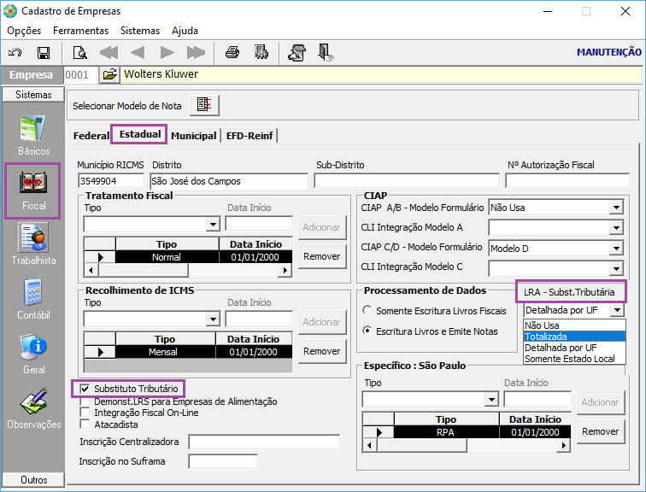The width and height of the screenshot is (646, 492).
Task: Click the Selecionar Modelo de Nota icon
Action: 204,105
